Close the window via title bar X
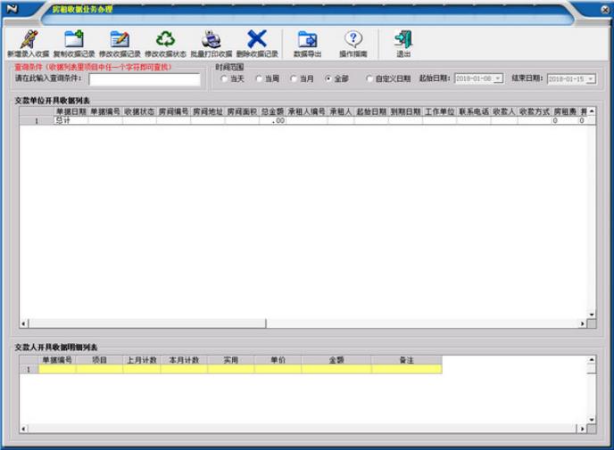This screenshot has width=614, height=450. pos(605,10)
